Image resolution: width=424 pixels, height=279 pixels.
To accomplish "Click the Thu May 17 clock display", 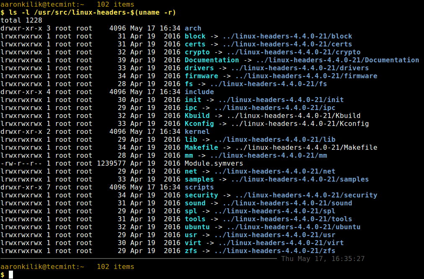I will pyautogui.click(x=323, y=259).
